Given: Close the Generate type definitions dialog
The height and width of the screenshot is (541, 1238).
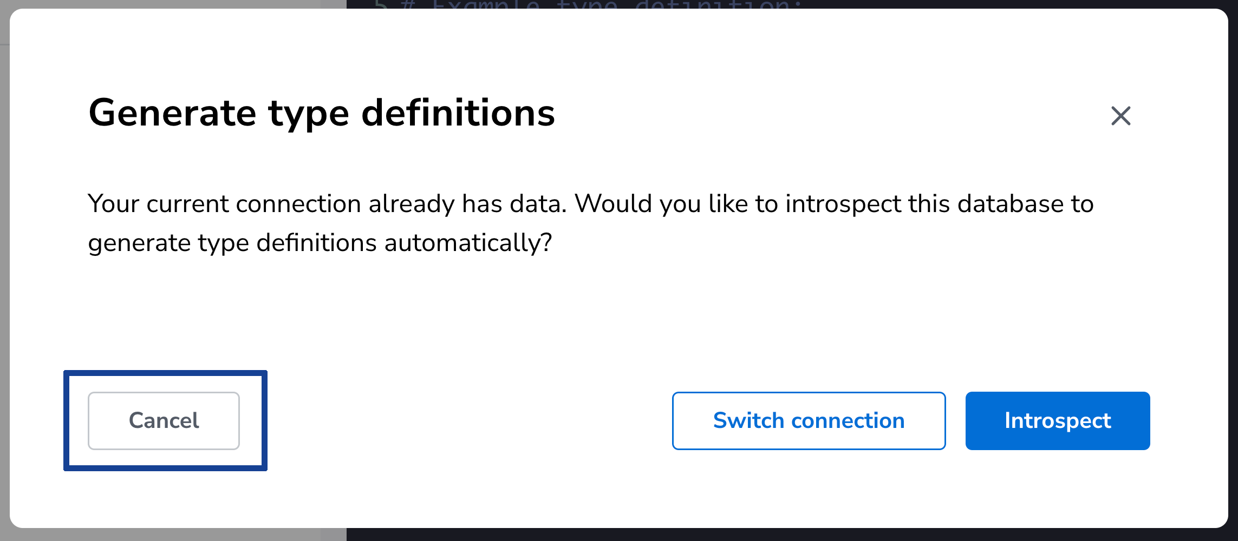Looking at the screenshot, I should tap(1120, 115).
